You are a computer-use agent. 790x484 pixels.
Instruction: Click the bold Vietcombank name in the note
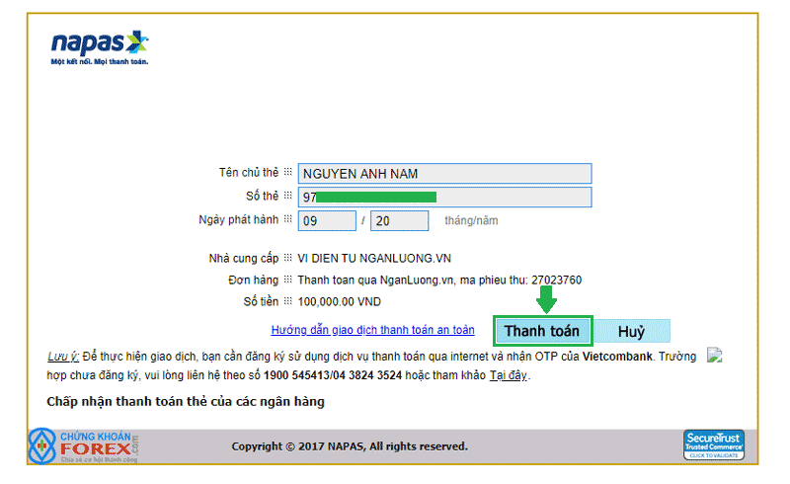pos(617,357)
